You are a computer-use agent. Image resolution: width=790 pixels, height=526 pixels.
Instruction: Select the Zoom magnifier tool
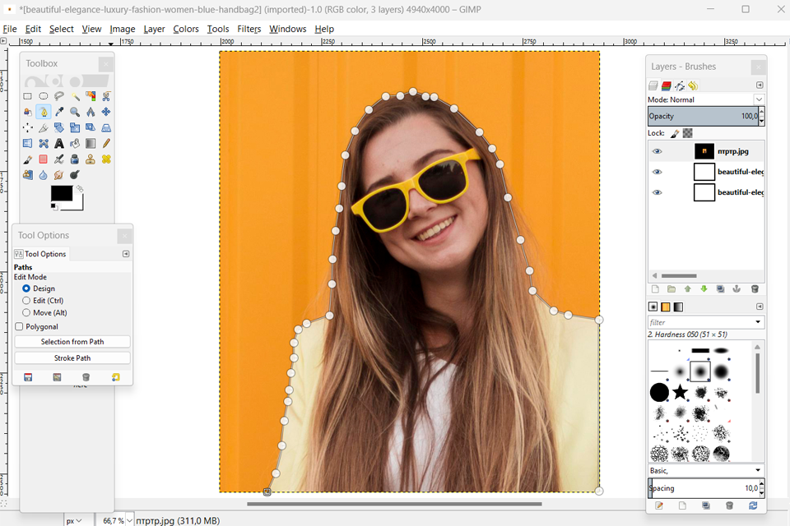75,112
